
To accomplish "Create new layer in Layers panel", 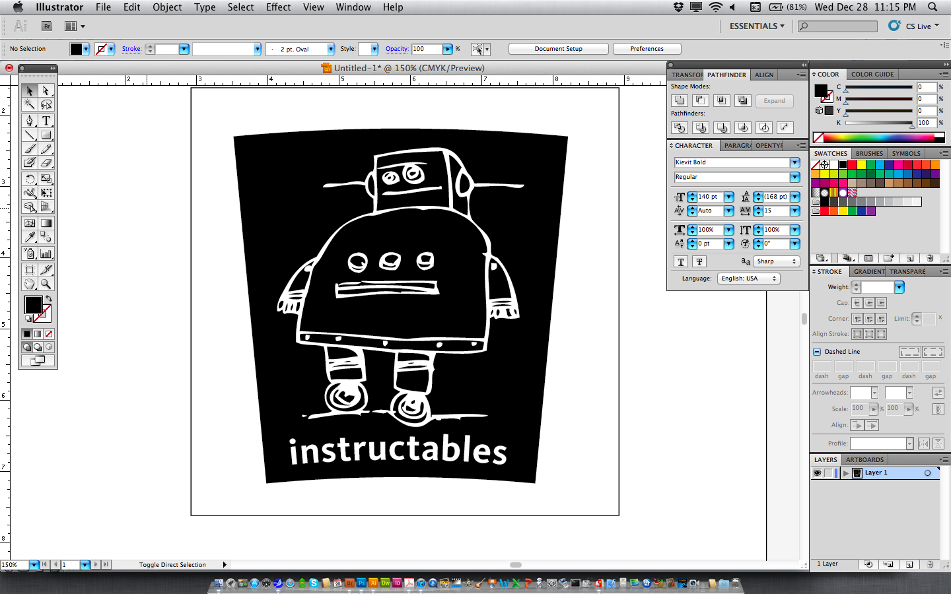I will click(909, 564).
